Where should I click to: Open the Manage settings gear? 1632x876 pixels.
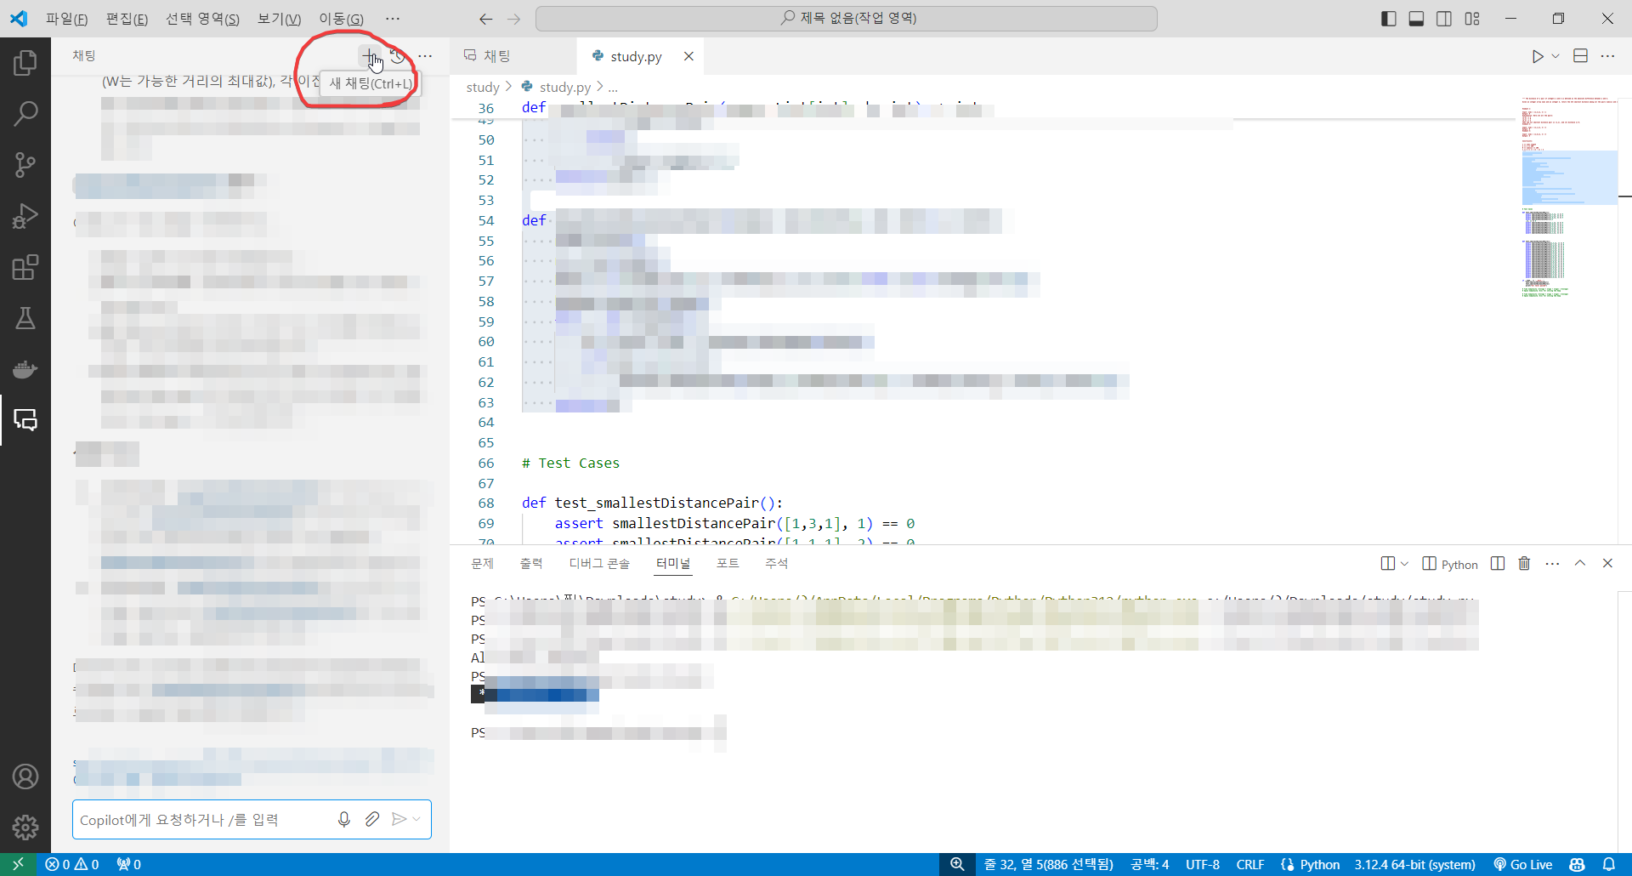tap(25, 827)
